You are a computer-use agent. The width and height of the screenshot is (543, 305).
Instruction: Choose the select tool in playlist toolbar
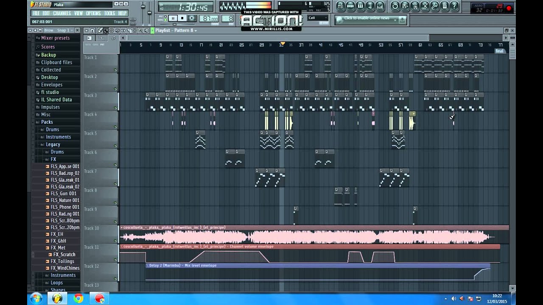click(x=134, y=30)
